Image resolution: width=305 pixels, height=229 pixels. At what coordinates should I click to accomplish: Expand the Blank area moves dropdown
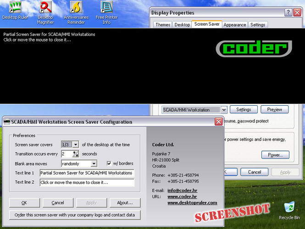[94, 163]
